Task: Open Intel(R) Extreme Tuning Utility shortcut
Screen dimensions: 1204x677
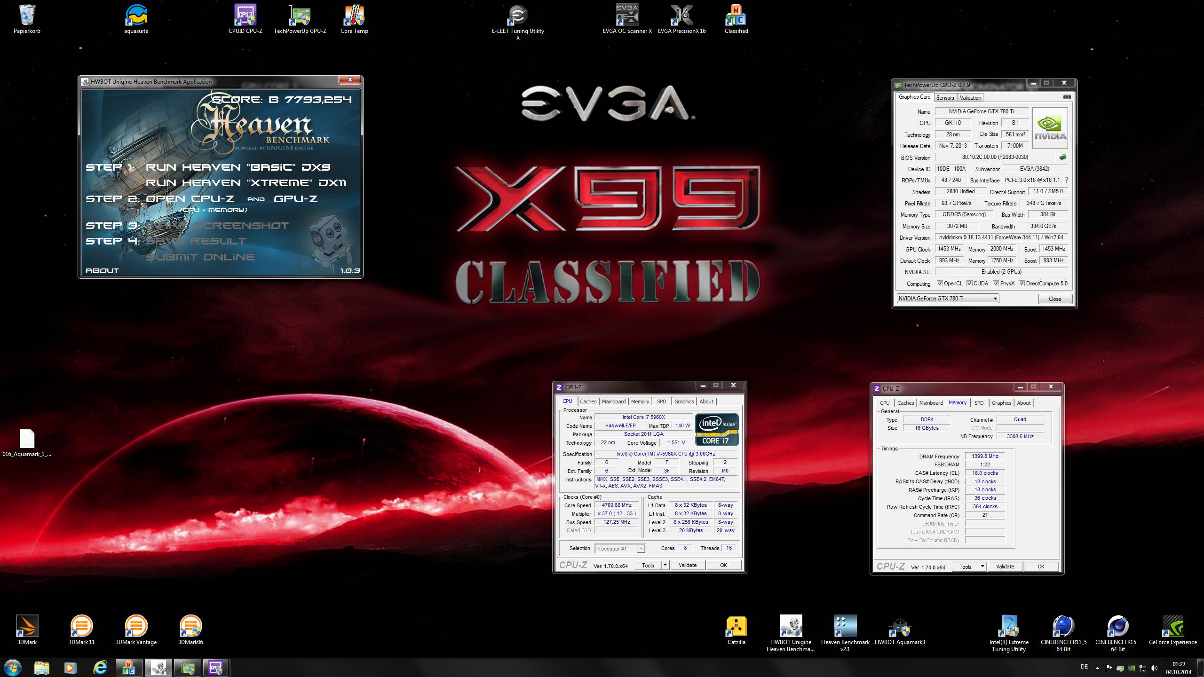Action: pos(1009,633)
